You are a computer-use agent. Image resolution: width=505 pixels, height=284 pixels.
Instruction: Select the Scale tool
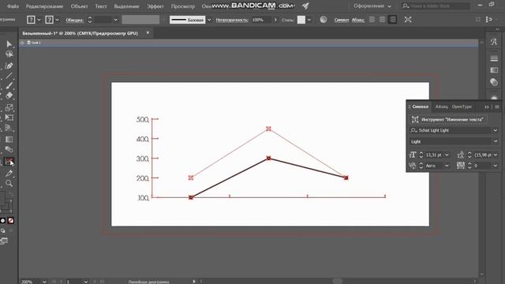[x=9, y=107]
